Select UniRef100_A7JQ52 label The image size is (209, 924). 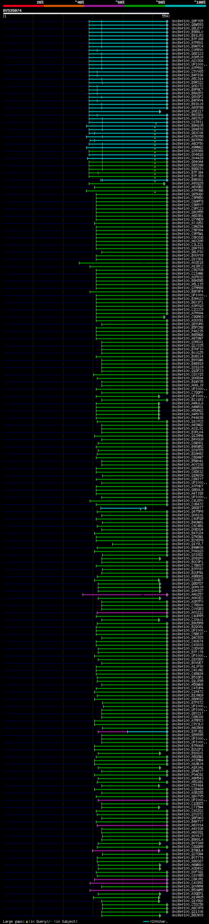[187, 223]
